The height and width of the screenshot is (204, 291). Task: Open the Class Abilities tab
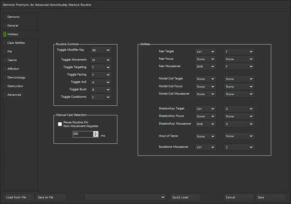20,43
